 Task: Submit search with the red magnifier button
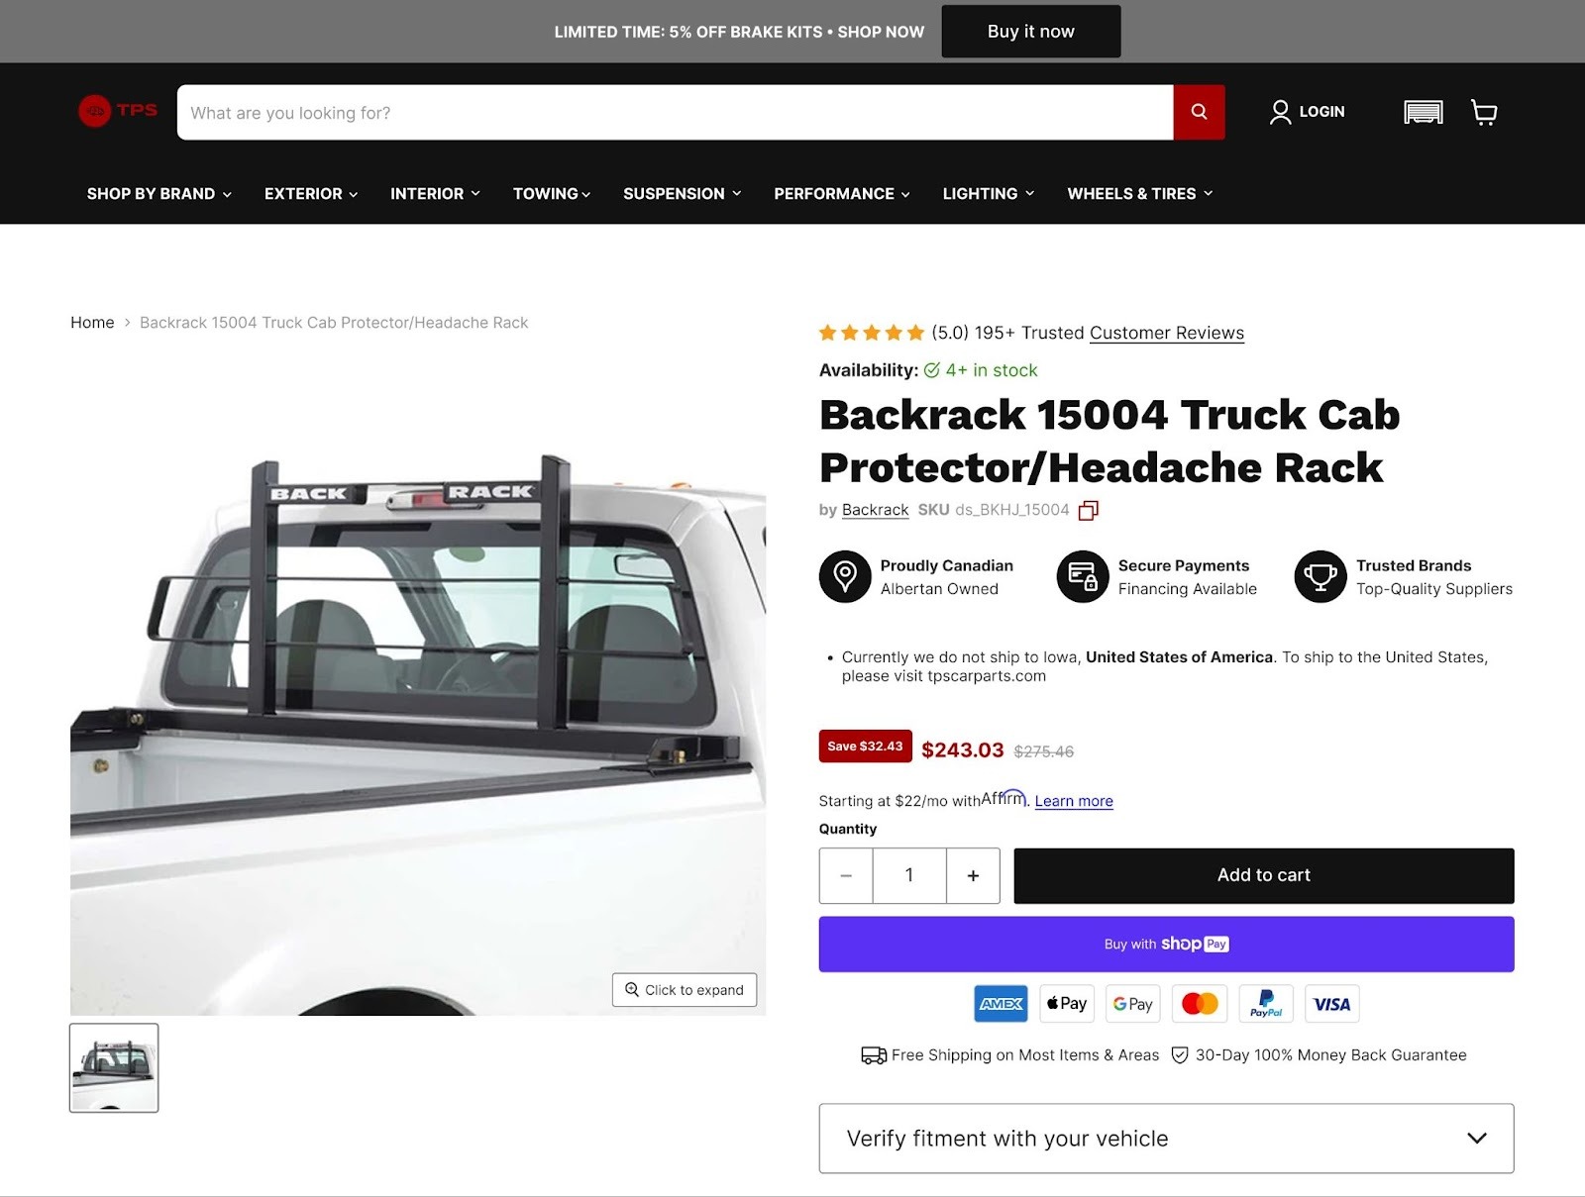coord(1199,112)
